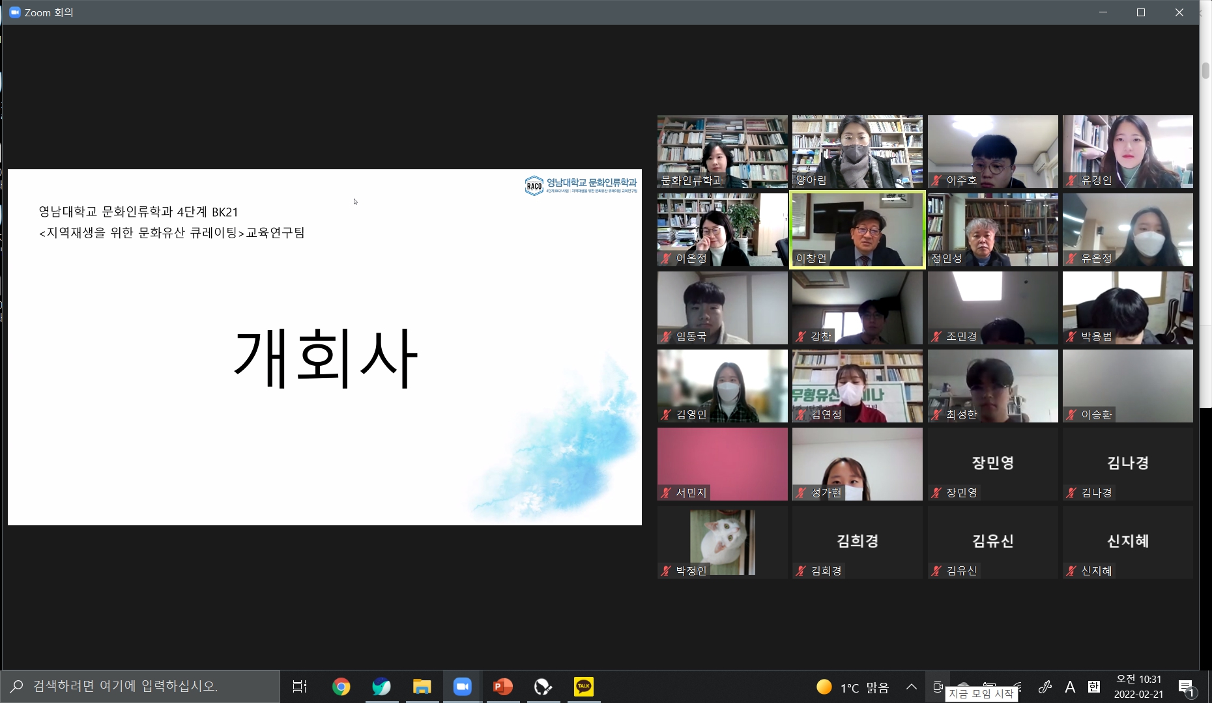Viewport: 1212px width, 703px height.
Task: Expand hidden system tray icons chevron
Action: [912, 687]
